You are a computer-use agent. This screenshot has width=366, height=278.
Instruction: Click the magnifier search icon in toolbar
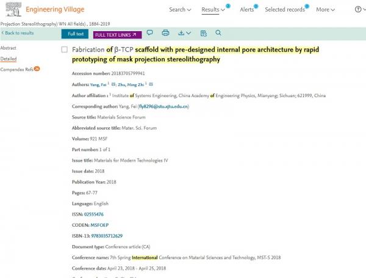point(218,33)
